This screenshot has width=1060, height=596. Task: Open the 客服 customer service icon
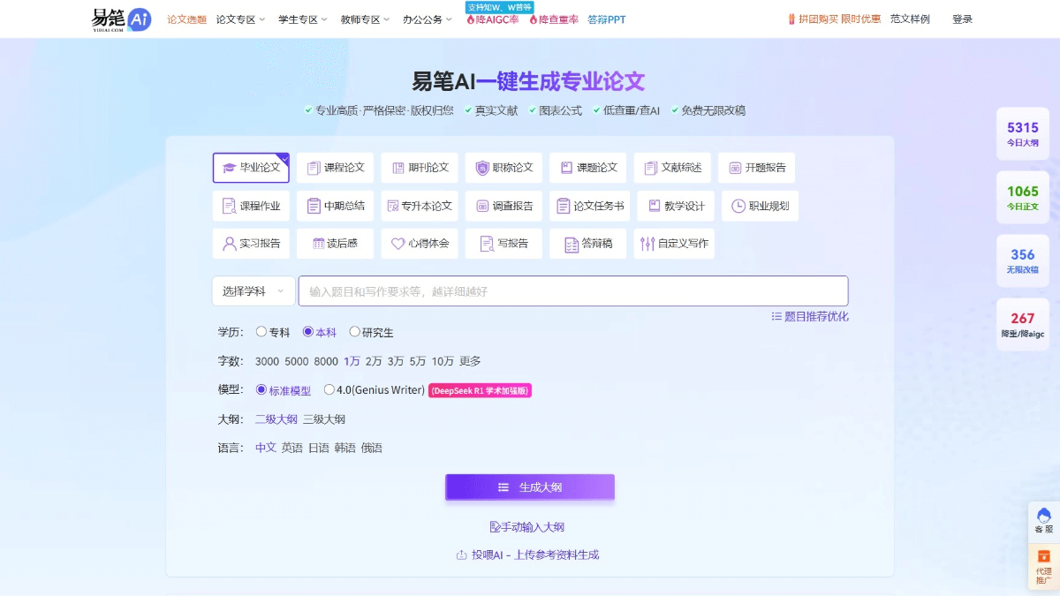1044,516
